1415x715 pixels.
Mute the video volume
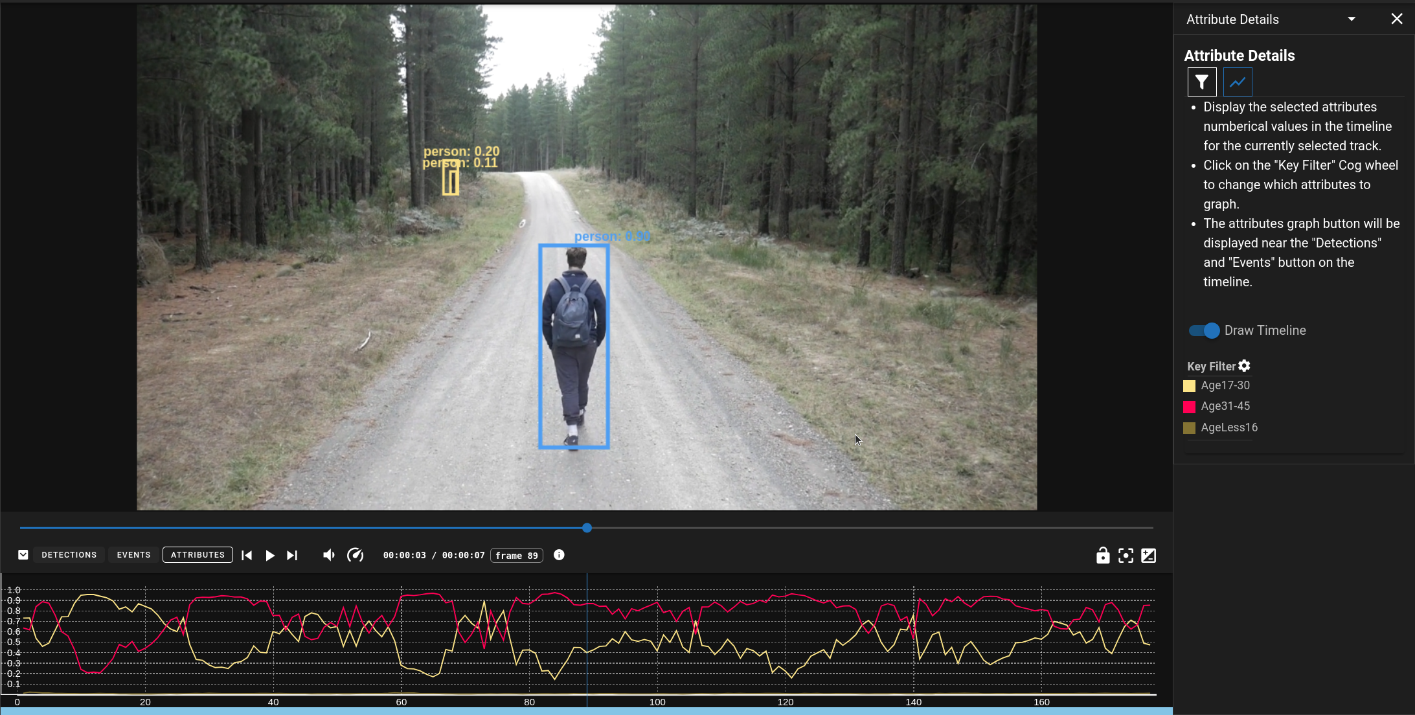pyautogui.click(x=329, y=555)
